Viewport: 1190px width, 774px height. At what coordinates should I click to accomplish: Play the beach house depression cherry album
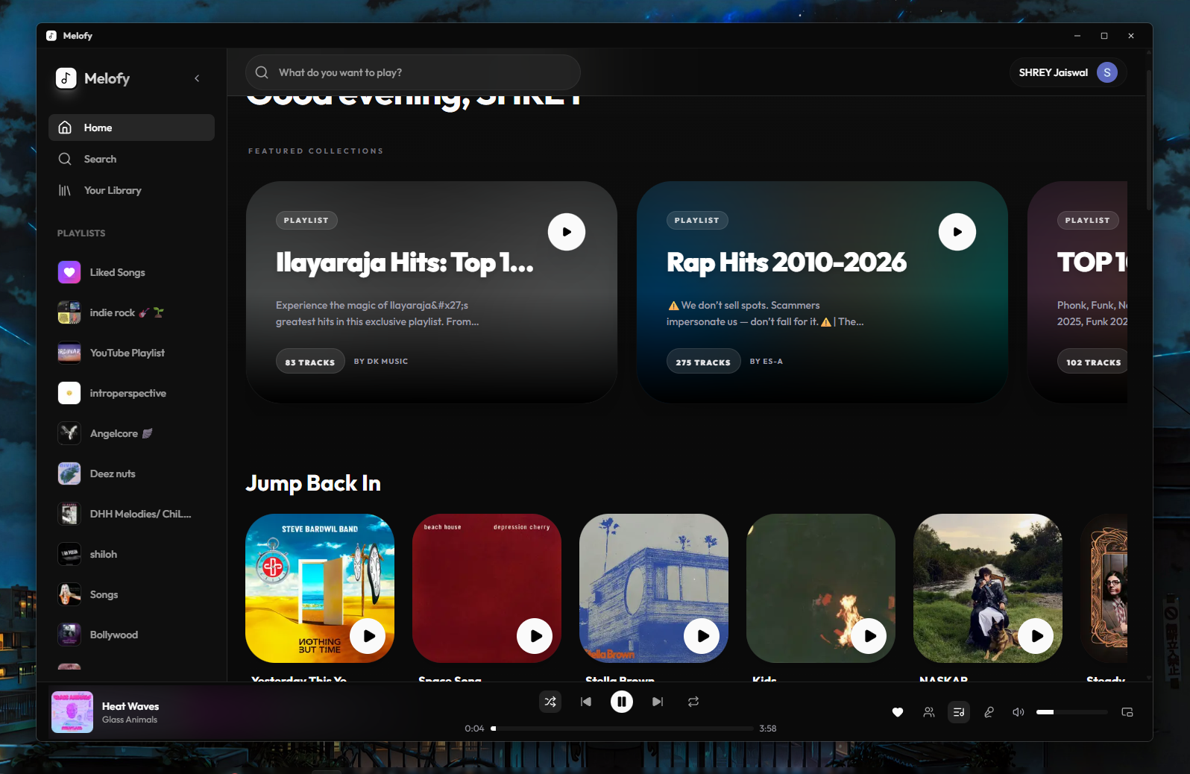click(x=535, y=636)
